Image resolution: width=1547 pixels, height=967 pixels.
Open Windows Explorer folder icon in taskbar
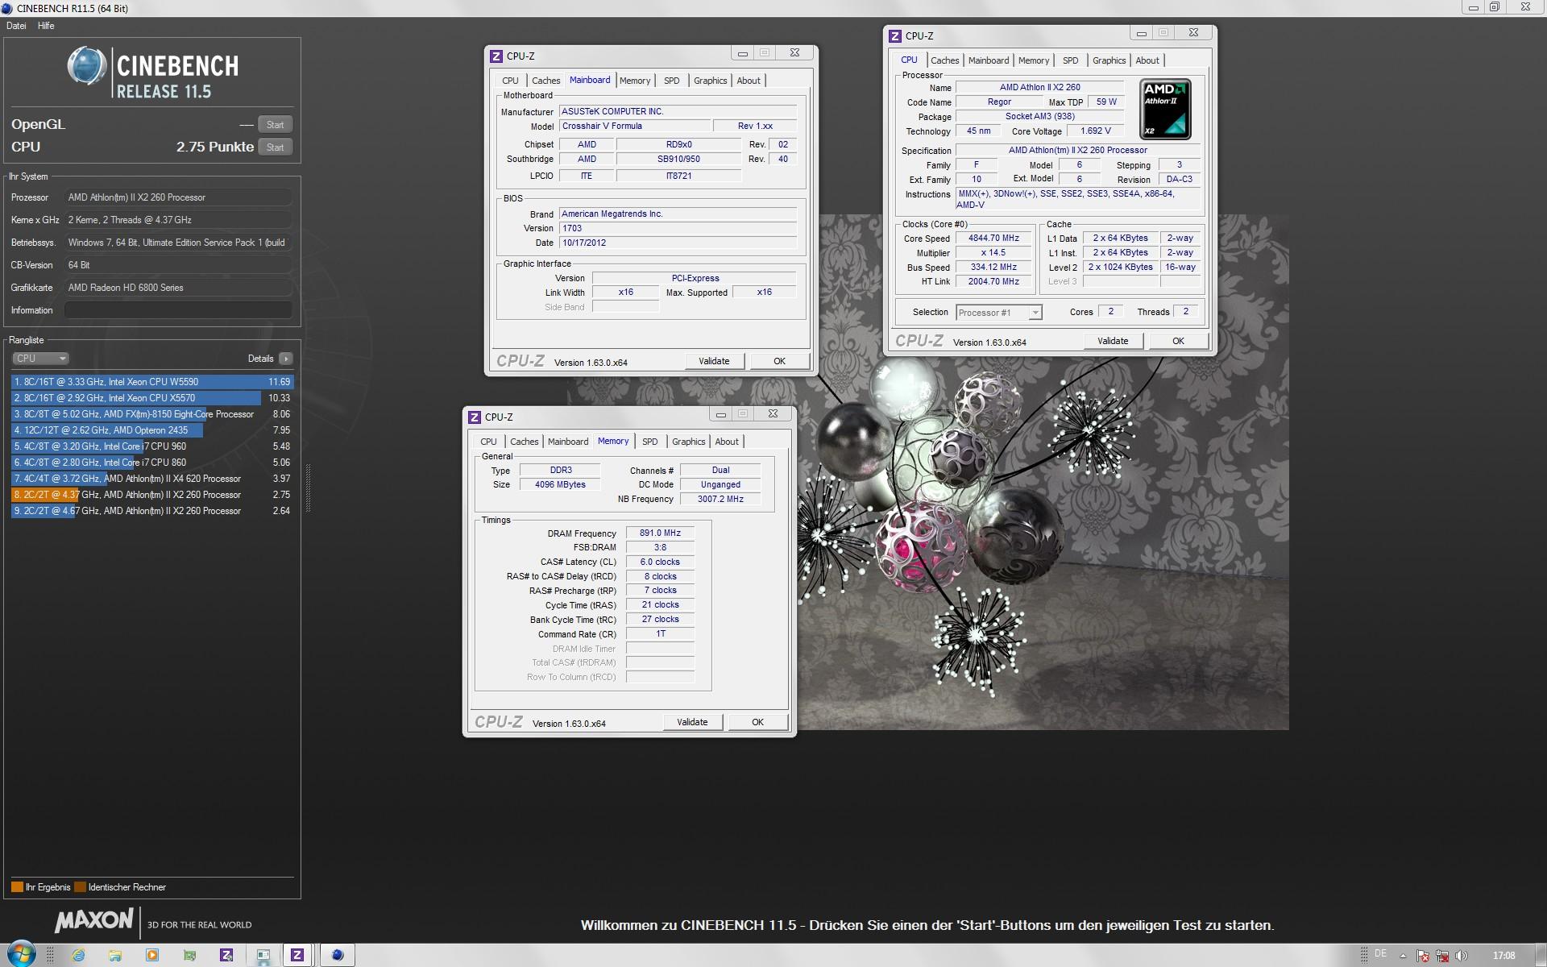(115, 956)
